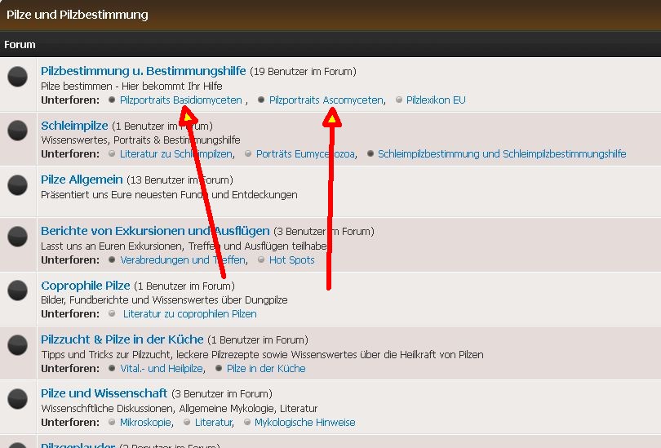
Task: Go to Schleimpilze forum
Action: [74, 126]
